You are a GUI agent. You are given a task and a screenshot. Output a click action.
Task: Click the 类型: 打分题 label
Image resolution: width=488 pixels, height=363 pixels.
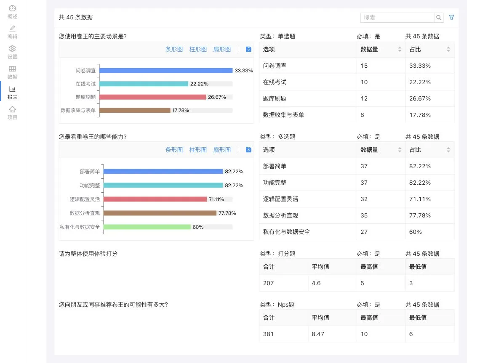coord(277,254)
